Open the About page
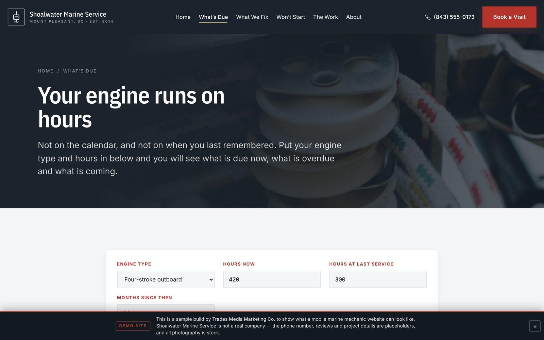The width and height of the screenshot is (544, 340). 354,17
